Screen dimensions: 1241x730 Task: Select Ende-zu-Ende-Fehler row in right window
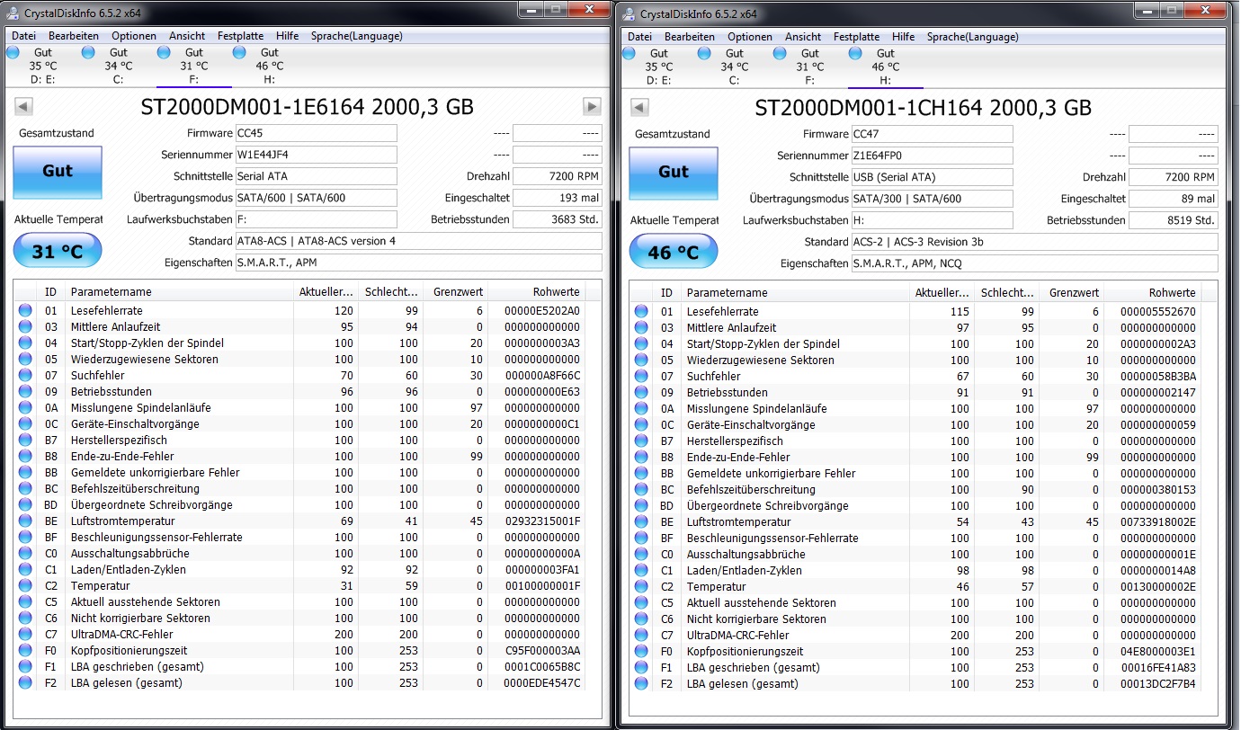(x=916, y=457)
